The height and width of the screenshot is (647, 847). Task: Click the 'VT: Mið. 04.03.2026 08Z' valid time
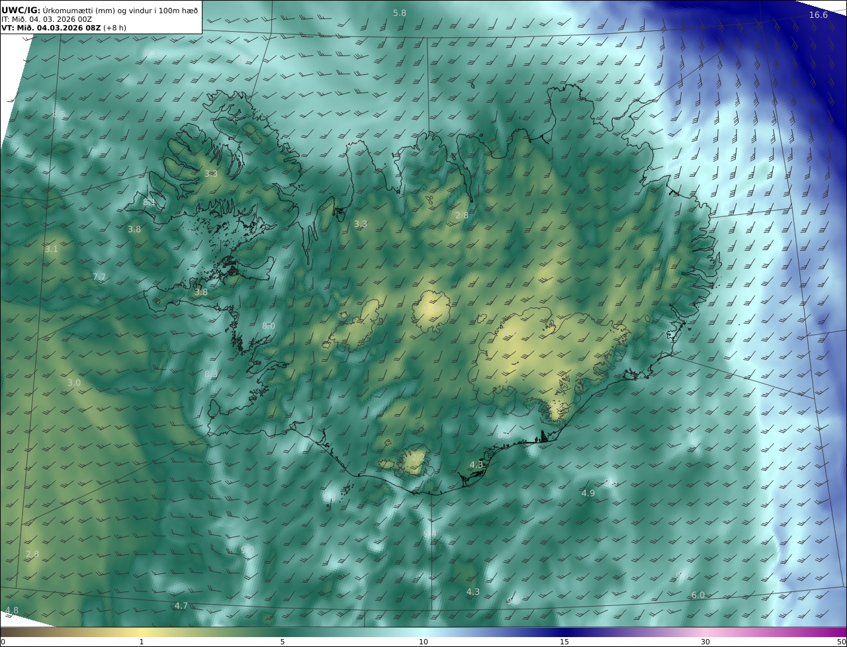point(50,28)
